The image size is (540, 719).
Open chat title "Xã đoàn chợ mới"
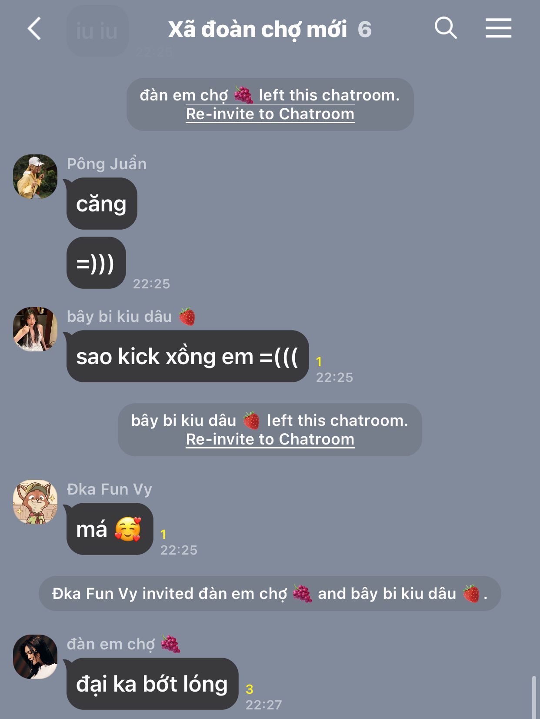[257, 30]
